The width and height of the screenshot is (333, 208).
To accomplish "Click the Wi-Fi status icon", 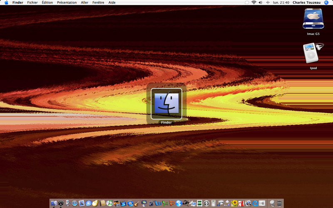I will click(253, 2).
